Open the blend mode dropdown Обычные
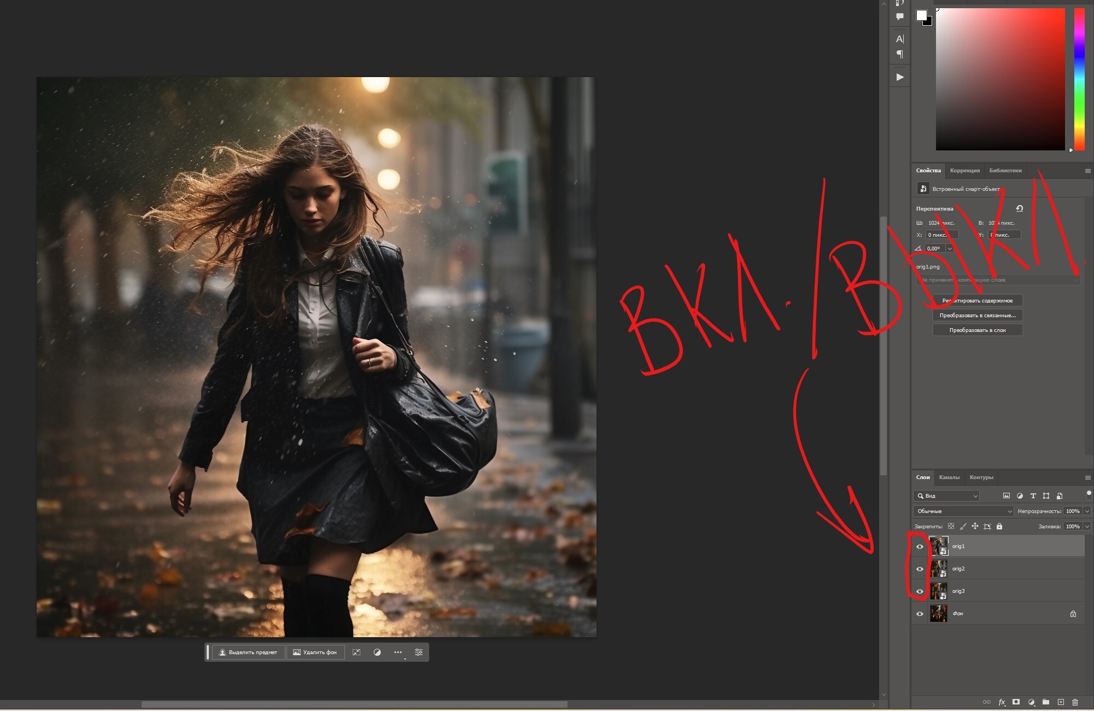This screenshot has height=711, width=1094. pos(963,511)
